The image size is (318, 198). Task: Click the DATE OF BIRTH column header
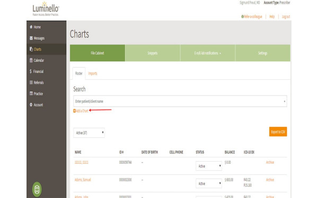(x=149, y=152)
